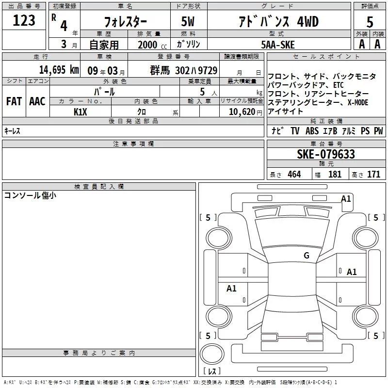
Task: Select the mileage "14,695 km"
Action: 59,70
